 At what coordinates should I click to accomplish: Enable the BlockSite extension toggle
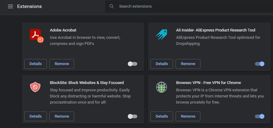click(133, 116)
